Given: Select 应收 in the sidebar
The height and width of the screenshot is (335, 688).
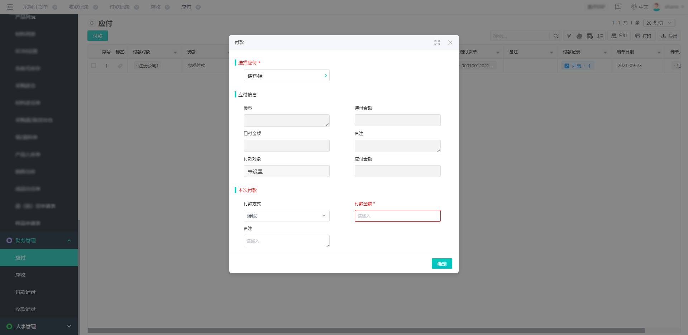Looking at the screenshot, I should pyautogui.click(x=39, y=275).
